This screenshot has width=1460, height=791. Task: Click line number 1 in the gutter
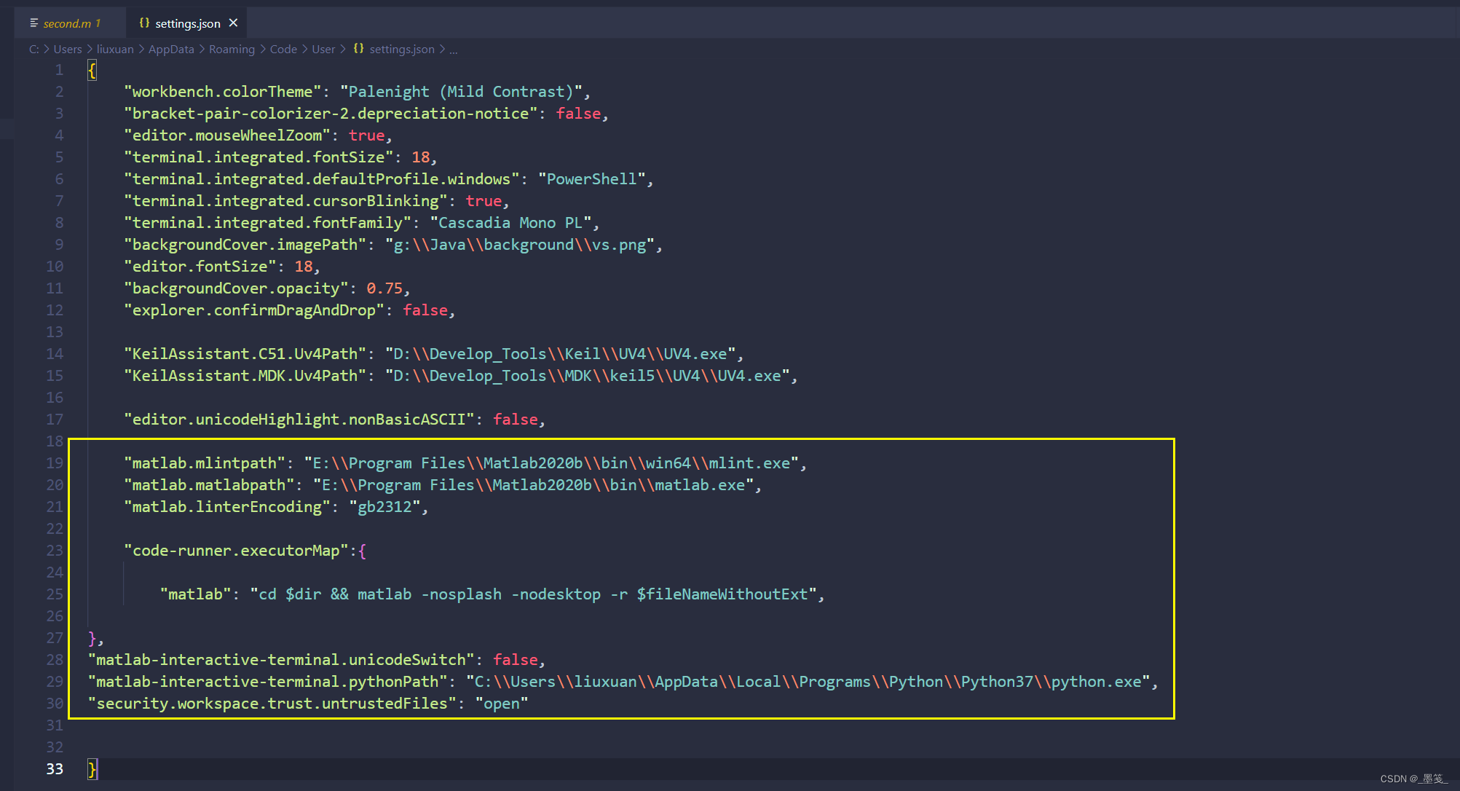pyautogui.click(x=59, y=70)
